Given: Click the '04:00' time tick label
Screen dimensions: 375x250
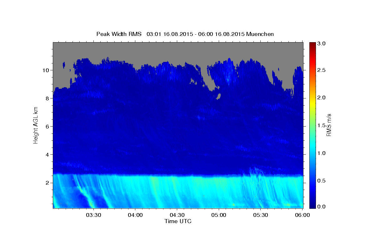Looking at the screenshot, I should 135,215.
